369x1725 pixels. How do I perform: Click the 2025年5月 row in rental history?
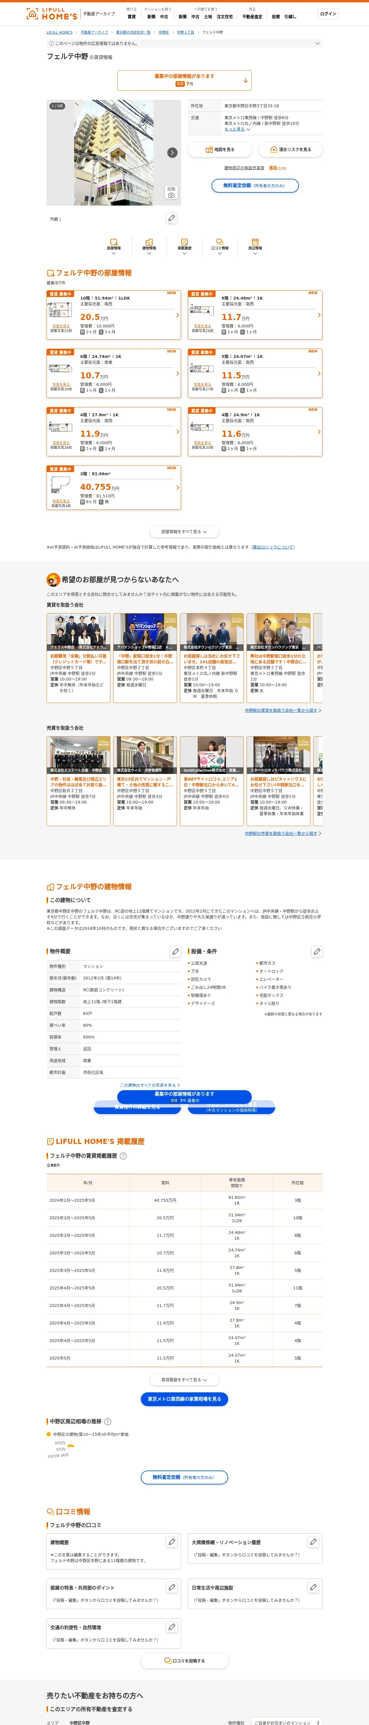184,1359
